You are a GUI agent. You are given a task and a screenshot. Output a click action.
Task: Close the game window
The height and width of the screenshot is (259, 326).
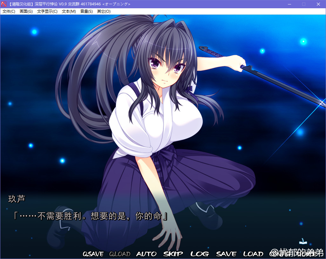318,4
